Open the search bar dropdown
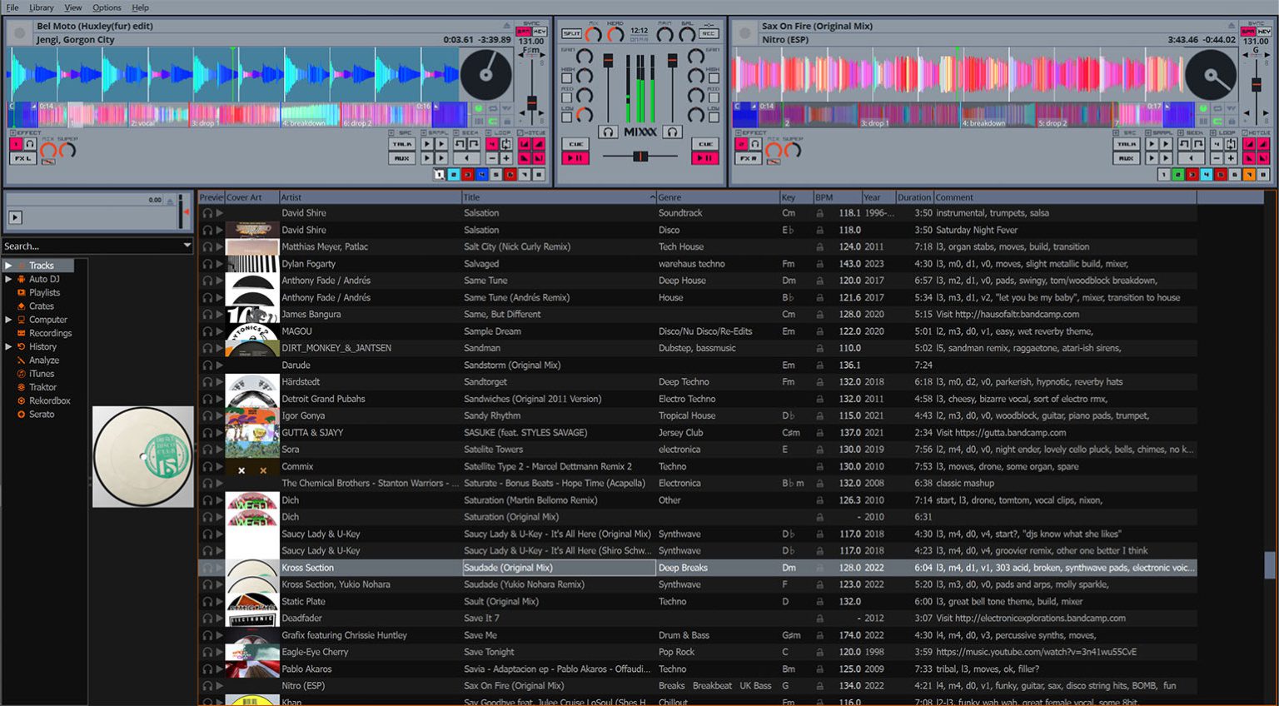Image resolution: width=1279 pixels, height=706 pixels. tap(188, 246)
